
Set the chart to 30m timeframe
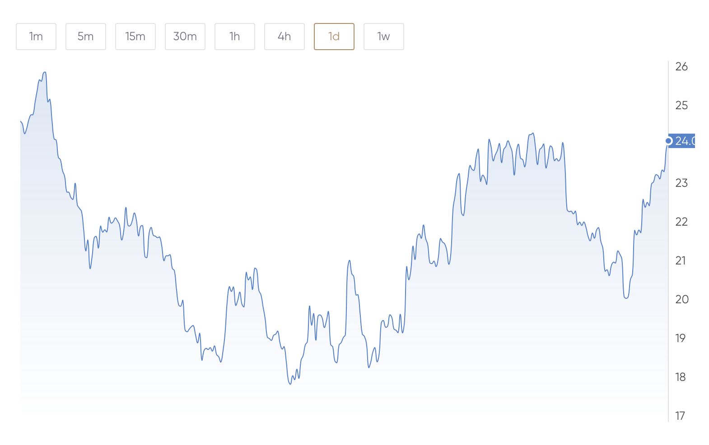(x=185, y=37)
